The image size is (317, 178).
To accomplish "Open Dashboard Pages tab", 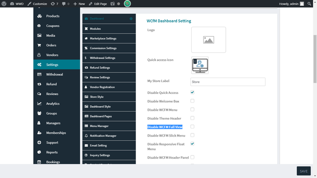I will (109, 116).
